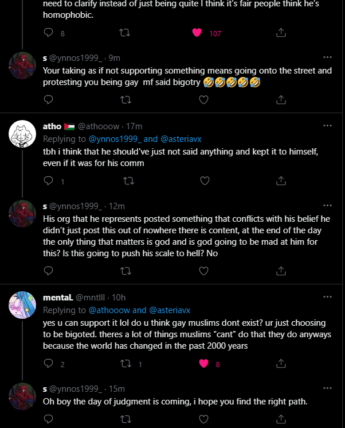Reply to the 'mf said bigotry' tweet

coord(48,100)
